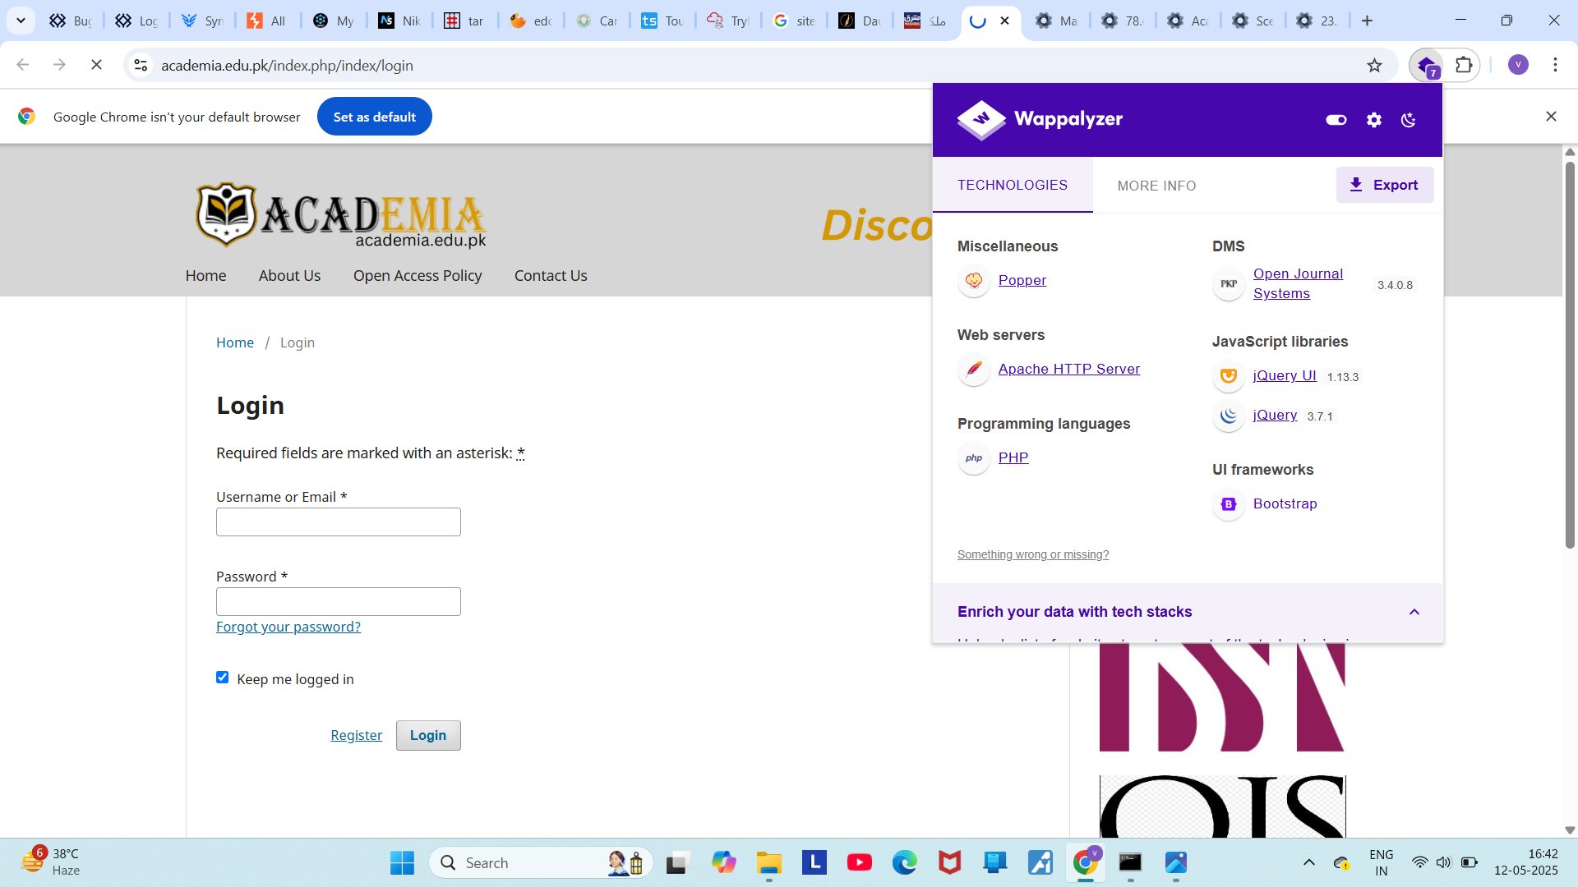This screenshot has height=887, width=1578.
Task: Switch to the MORE INFO tab
Action: (1156, 186)
